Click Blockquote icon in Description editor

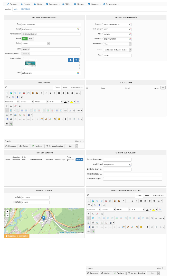pyautogui.click(x=22, y=97)
